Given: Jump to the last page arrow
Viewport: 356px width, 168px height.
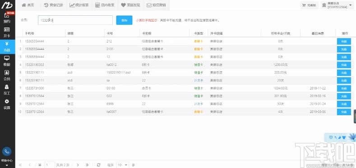Looking at the screenshot, I should tap(87, 165).
